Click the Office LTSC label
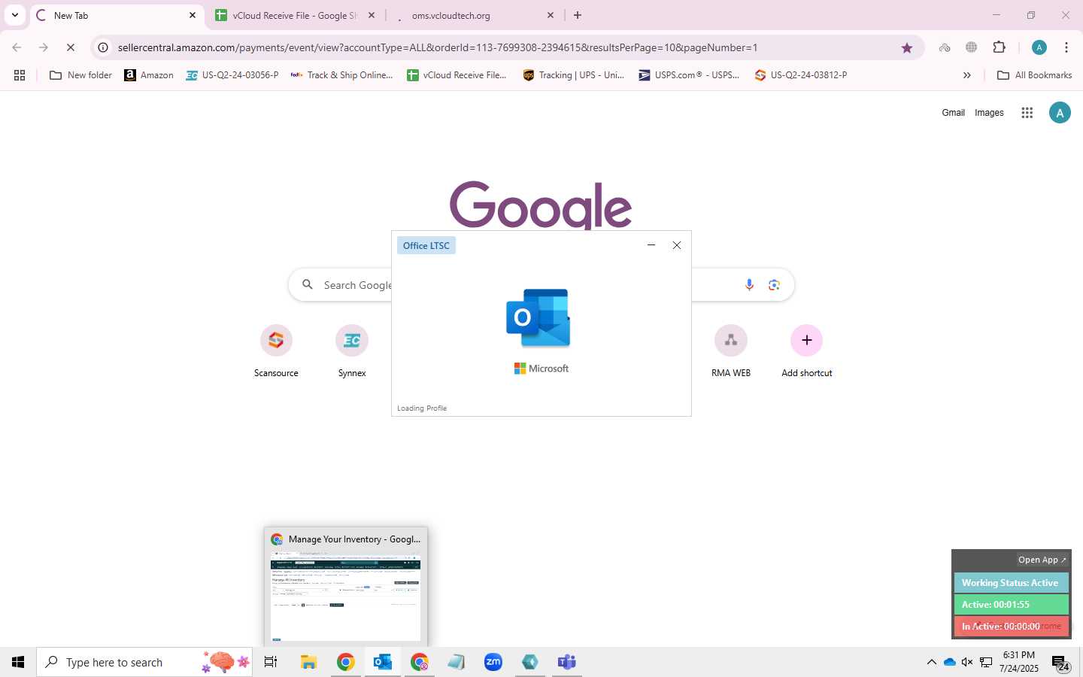 coord(426,246)
